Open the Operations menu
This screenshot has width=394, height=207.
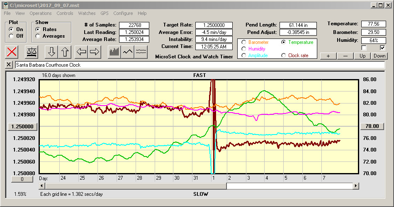41,13
